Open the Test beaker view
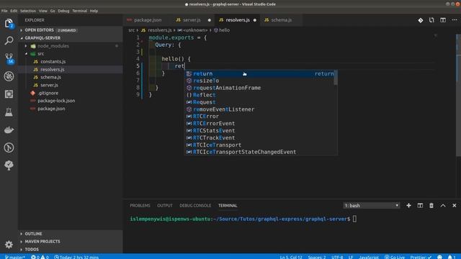The height and width of the screenshot is (259, 461). pos(9,112)
